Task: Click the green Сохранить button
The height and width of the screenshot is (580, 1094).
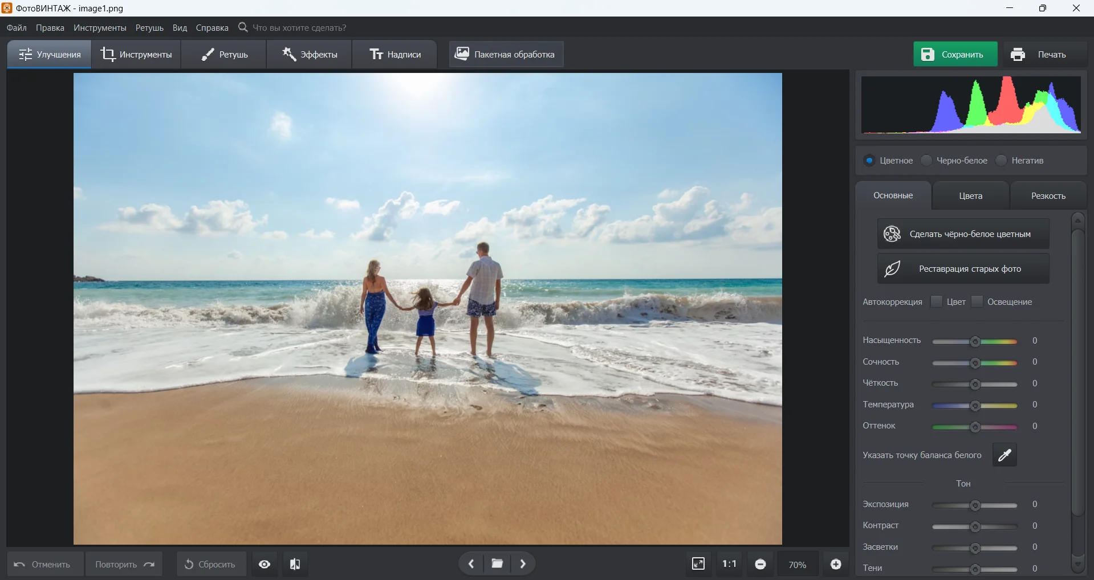Action: pos(955,55)
